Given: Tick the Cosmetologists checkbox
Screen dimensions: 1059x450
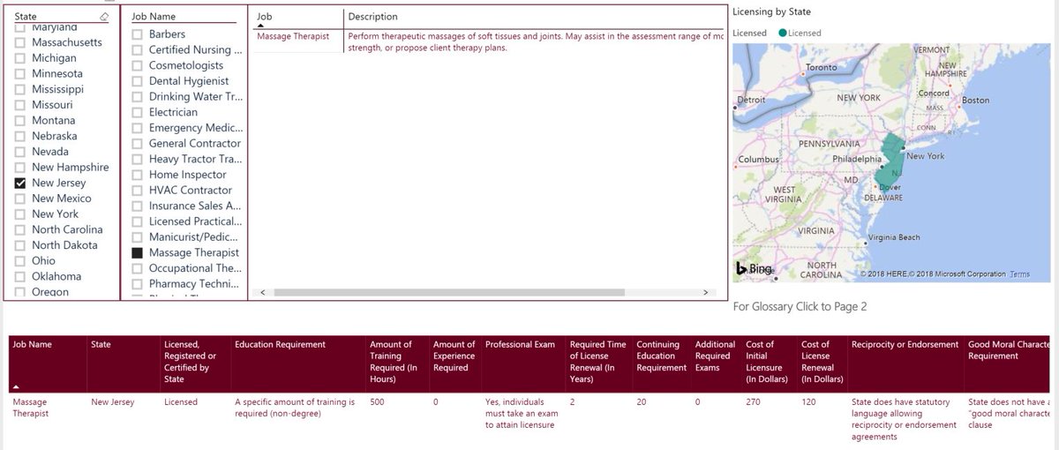Looking at the screenshot, I should click(x=137, y=65).
